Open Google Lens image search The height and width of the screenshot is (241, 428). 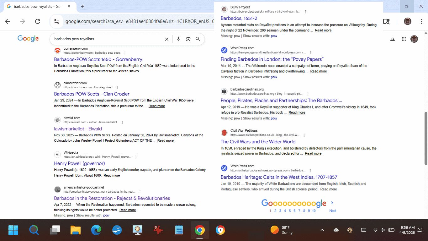(188, 39)
